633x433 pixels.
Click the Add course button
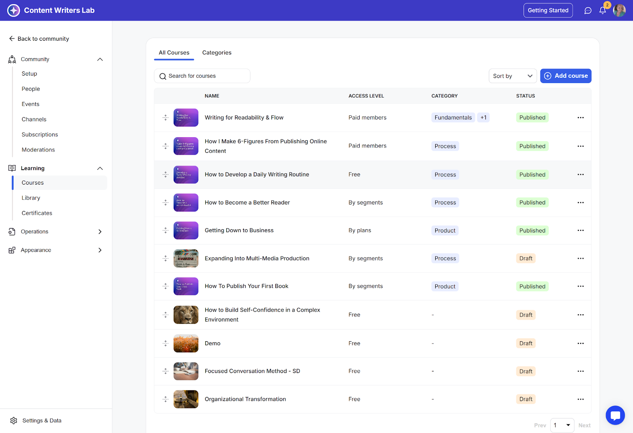click(x=565, y=76)
